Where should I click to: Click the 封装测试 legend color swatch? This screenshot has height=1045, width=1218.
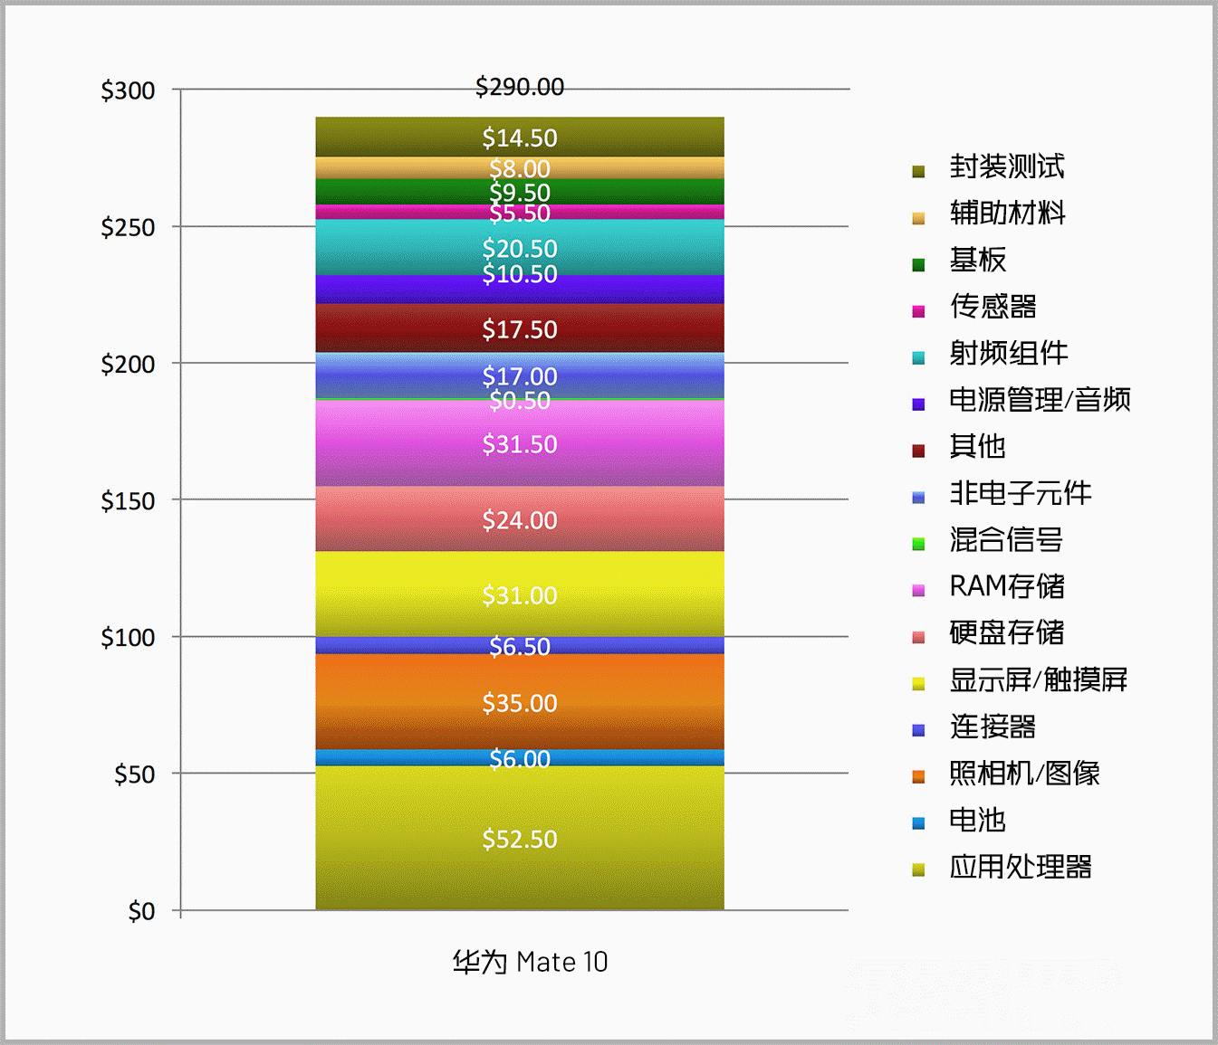pyautogui.click(x=918, y=171)
